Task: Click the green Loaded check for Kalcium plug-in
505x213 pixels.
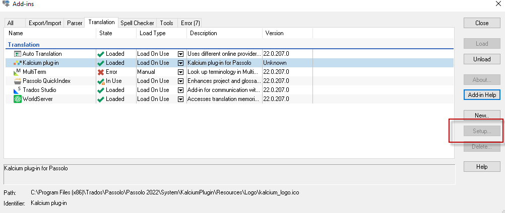Action: (100, 63)
